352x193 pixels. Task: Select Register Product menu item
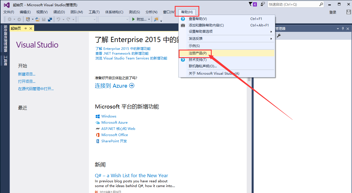point(227,53)
